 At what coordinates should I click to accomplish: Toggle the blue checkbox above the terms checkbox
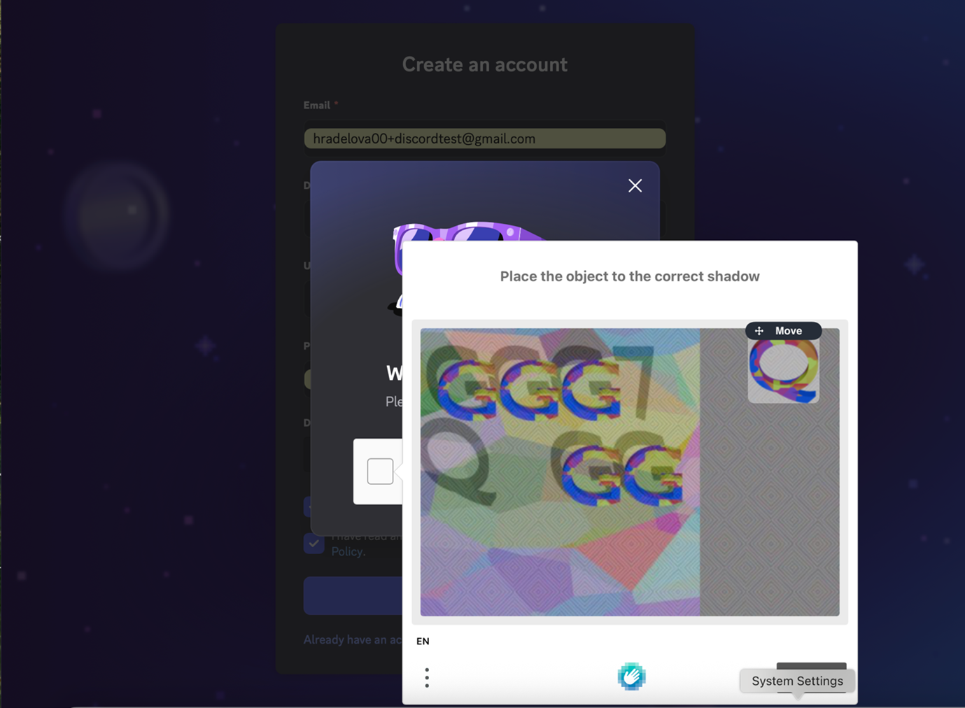(x=307, y=507)
